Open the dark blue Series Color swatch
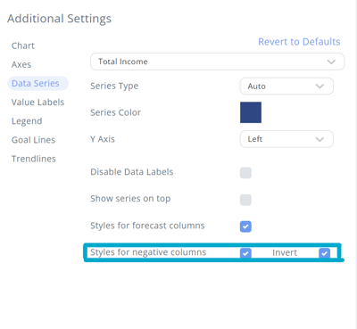The image size is (357, 329). pos(251,112)
